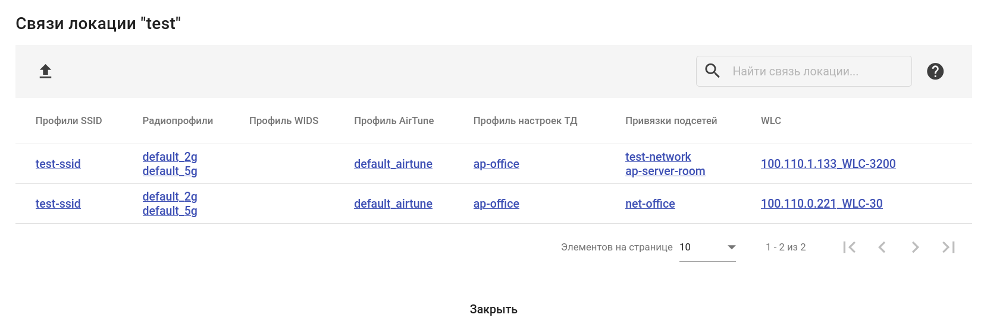Go to previous page arrow

882,247
